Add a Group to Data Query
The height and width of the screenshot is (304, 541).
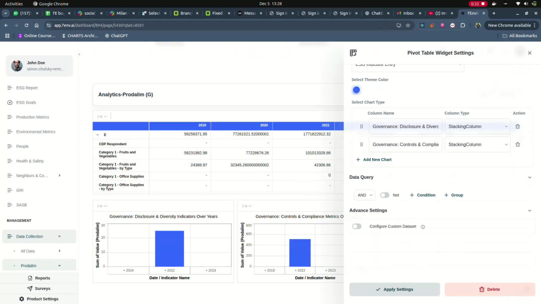453,195
